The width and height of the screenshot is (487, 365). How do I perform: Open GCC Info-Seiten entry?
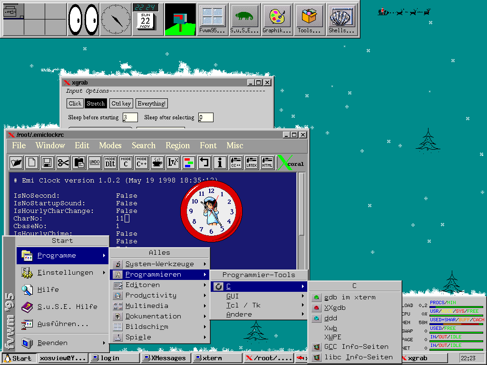click(x=355, y=346)
